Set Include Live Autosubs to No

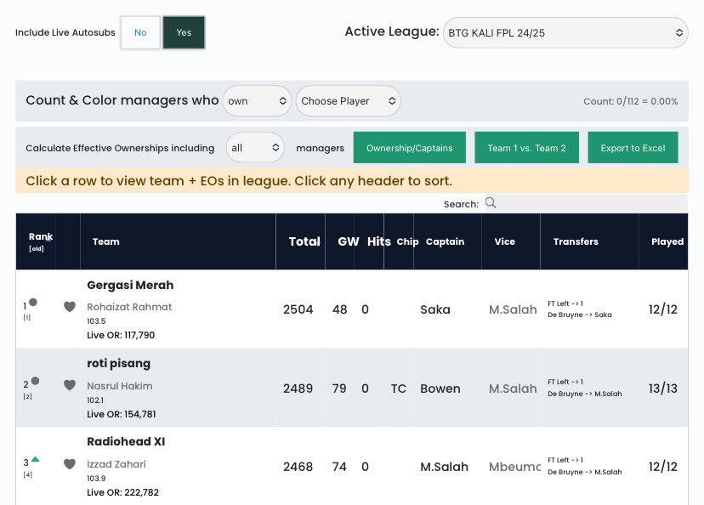[x=140, y=32]
